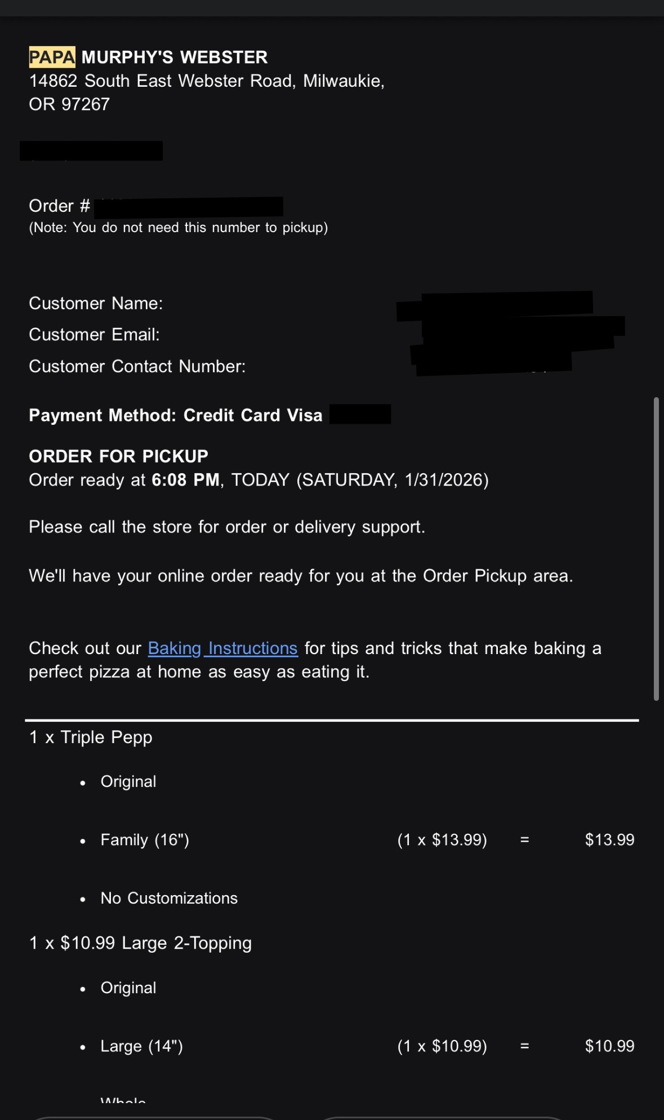The height and width of the screenshot is (1120, 664).
Task: Open the Baking Instructions link
Action: coord(222,648)
